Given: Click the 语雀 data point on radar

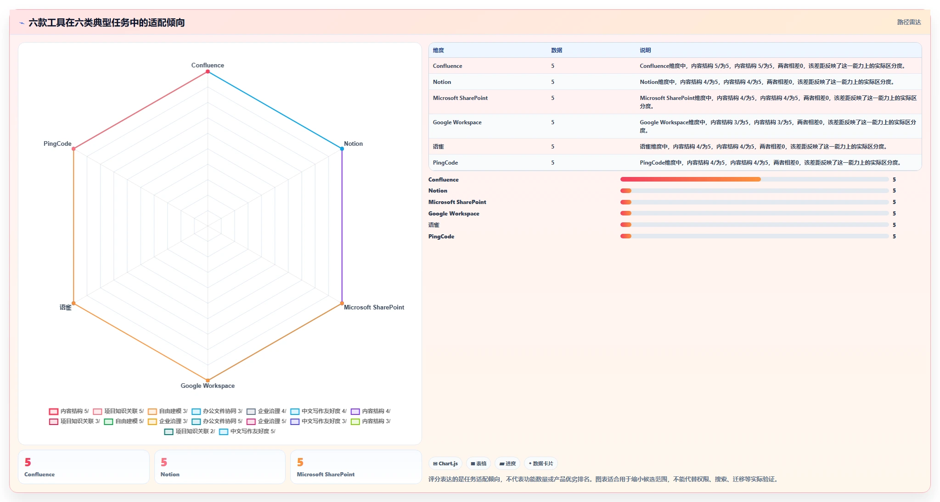Looking at the screenshot, I should [73, 303].
